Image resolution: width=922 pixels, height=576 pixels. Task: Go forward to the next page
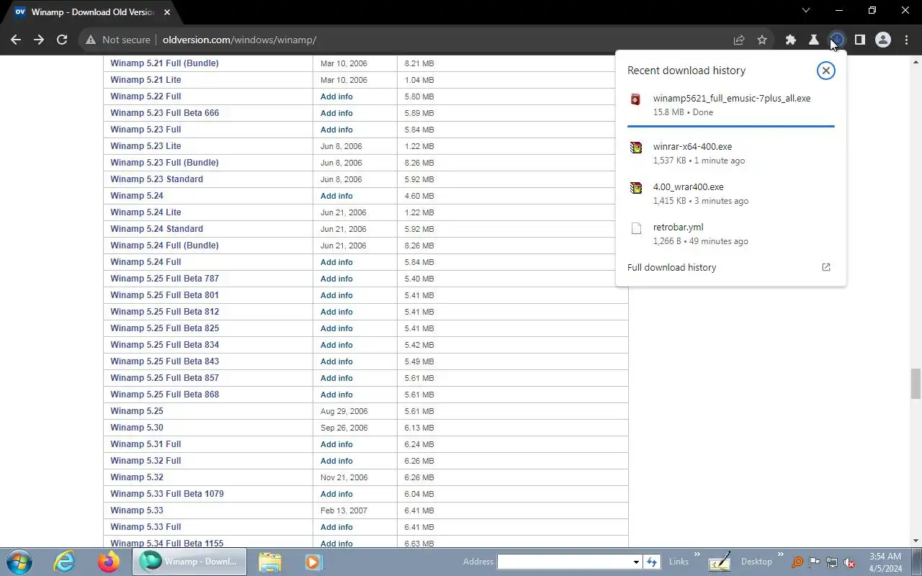coord(39,40)
